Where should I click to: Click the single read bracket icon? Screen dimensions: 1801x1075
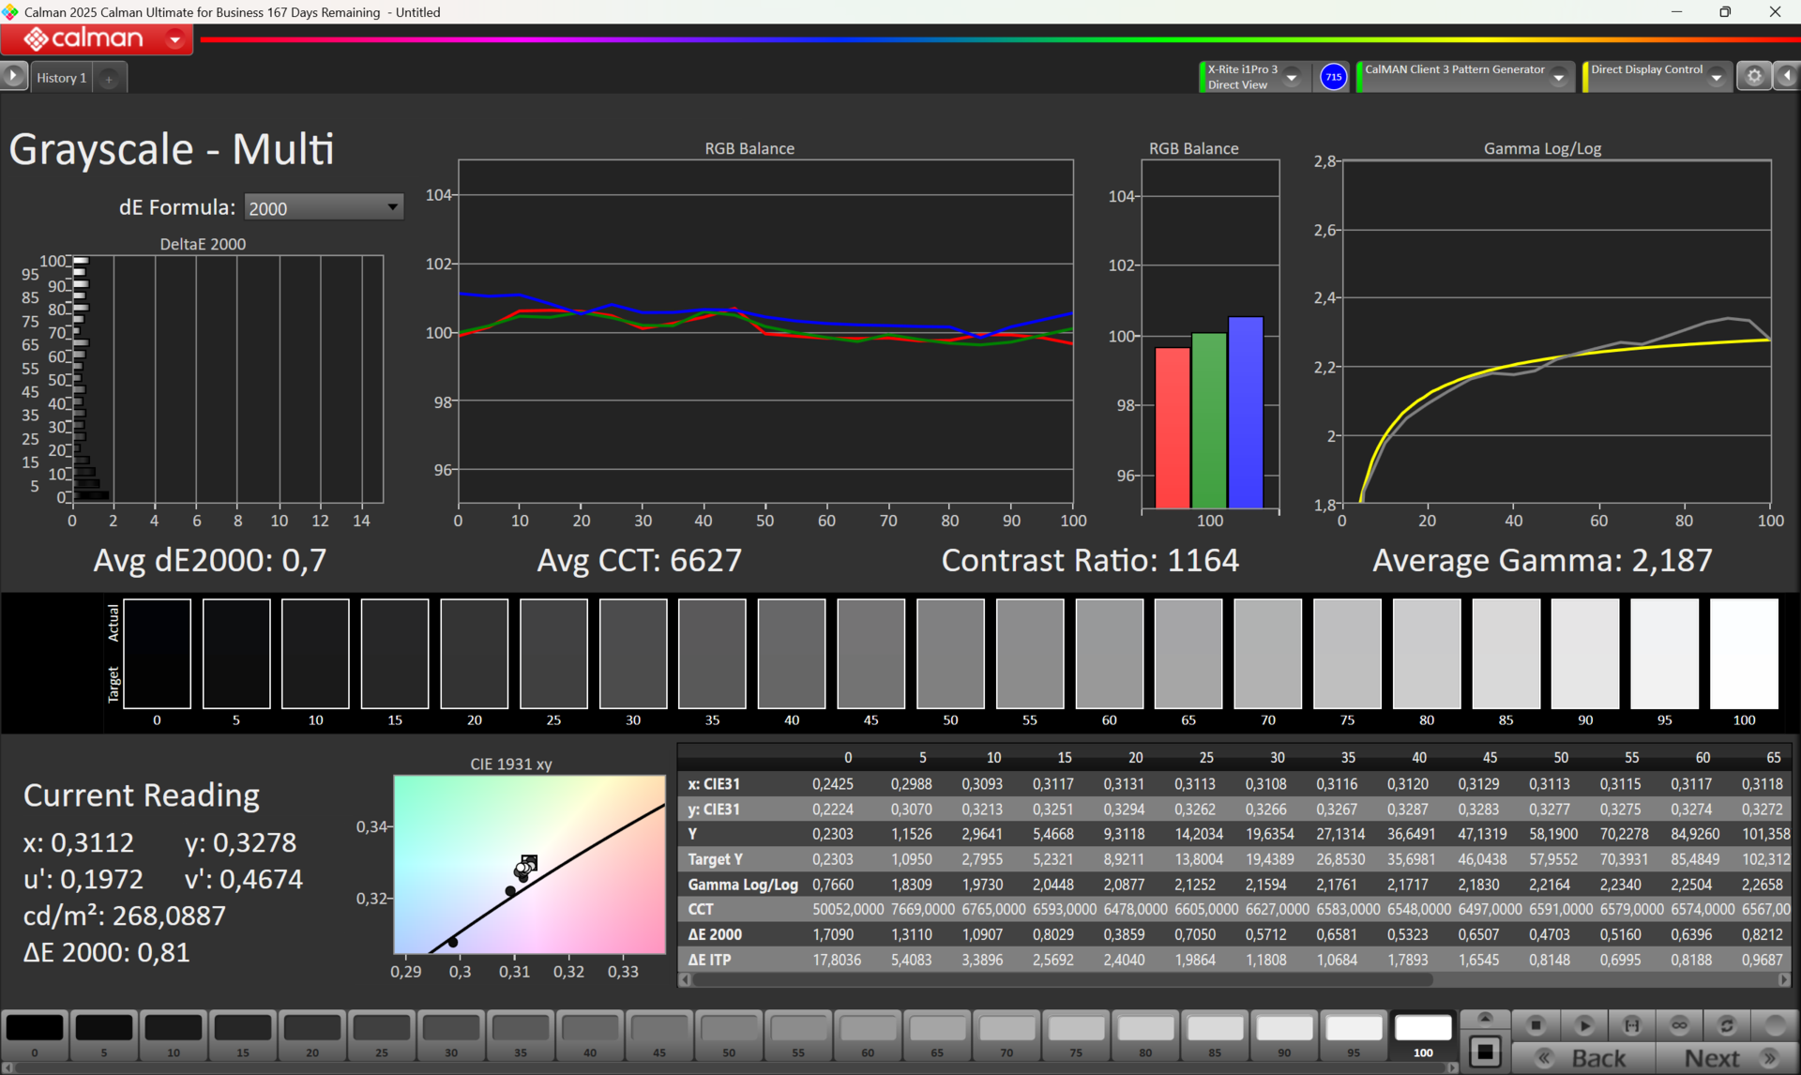[1632, 1025]
